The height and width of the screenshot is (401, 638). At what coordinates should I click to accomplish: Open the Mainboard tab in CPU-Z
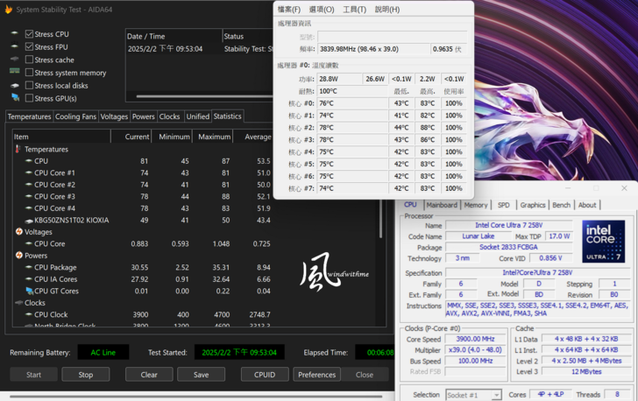coord(442,205)
